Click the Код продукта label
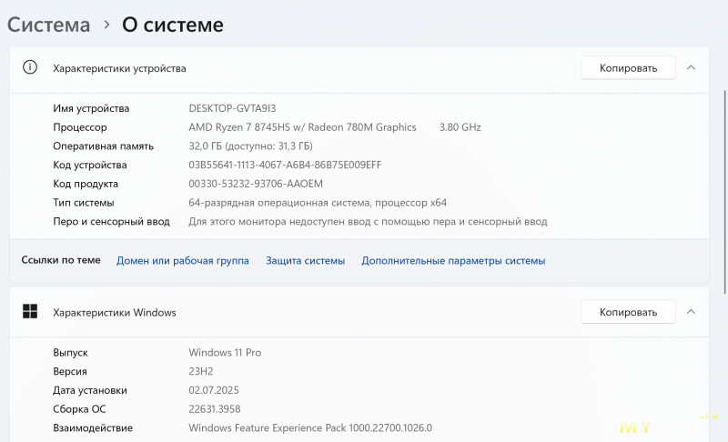The height and width of the screenshot is (442, 728). [x=86, y=184]
